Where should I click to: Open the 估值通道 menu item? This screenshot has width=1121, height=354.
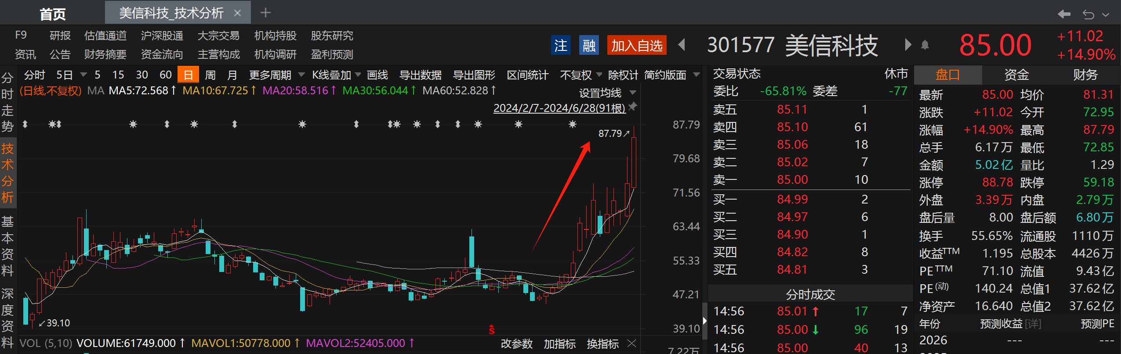(x=105, y=36)
